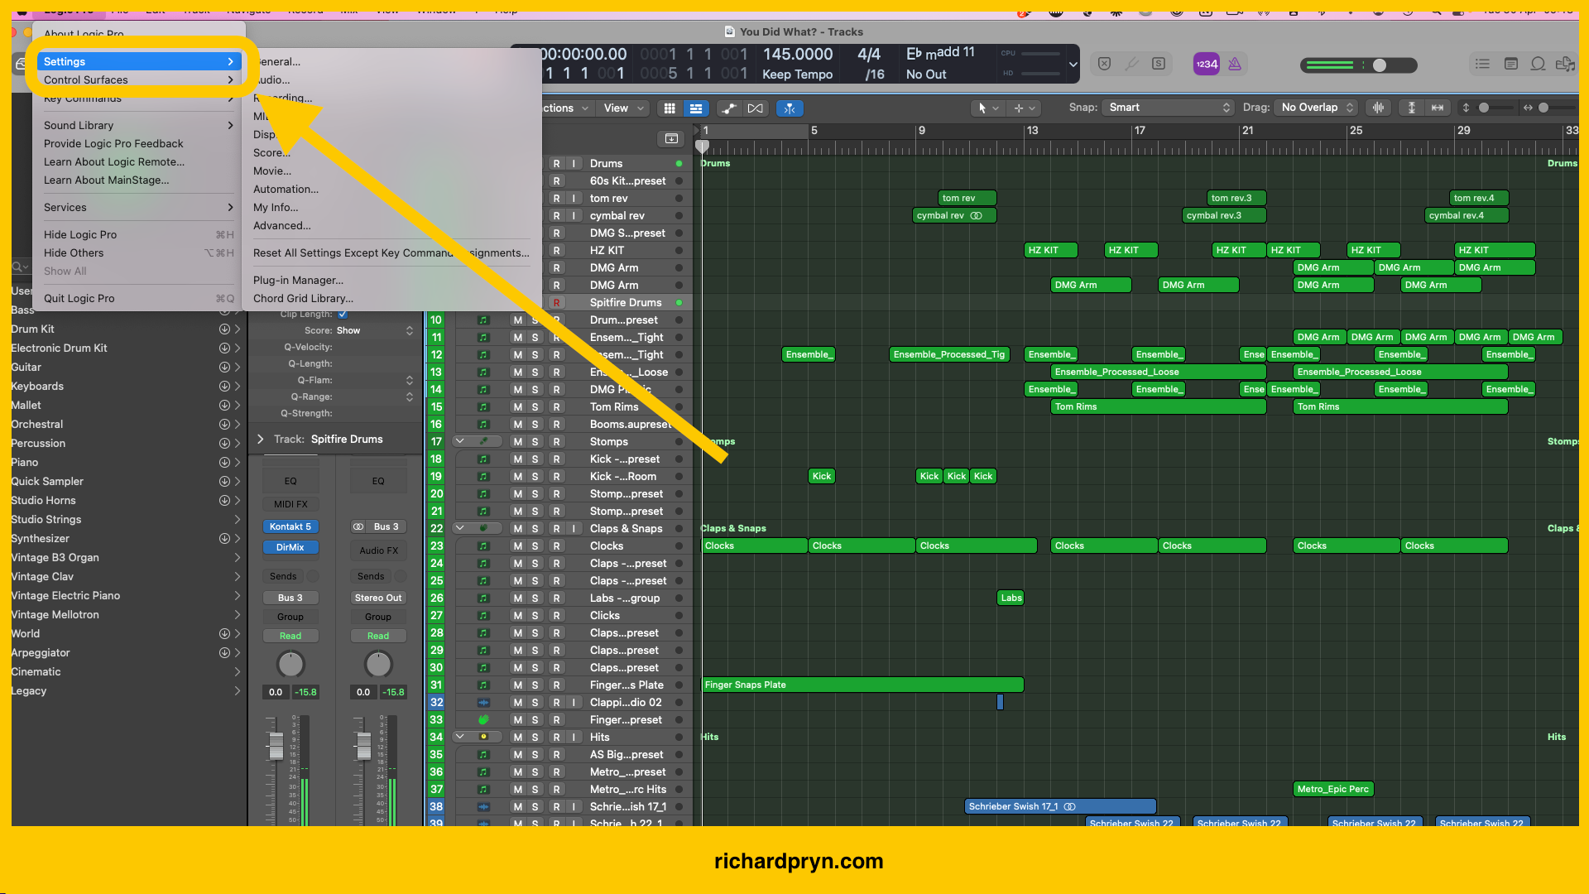The height and width of the screenshot is (894, 1589).
Task: Click the Chord Grid Library button in menu
Action: (x=305, y=298)
